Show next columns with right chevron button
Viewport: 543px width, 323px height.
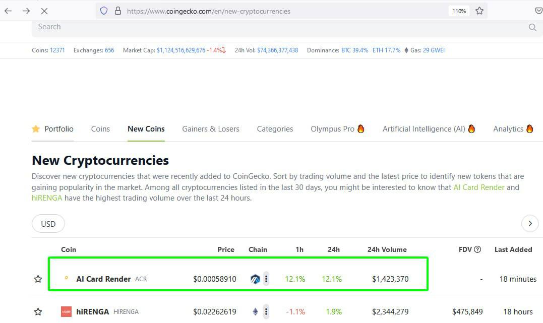tap(530, 224)
